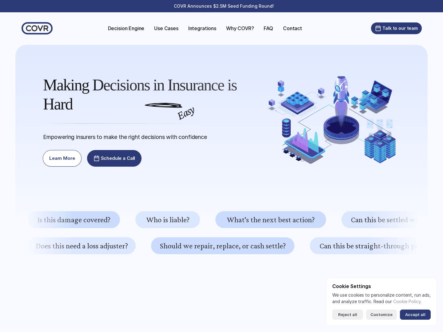The width and height of the screenshot is (443, 332).
Task: Select Why COVR? in navigation
Action: [x=240, y=28]
